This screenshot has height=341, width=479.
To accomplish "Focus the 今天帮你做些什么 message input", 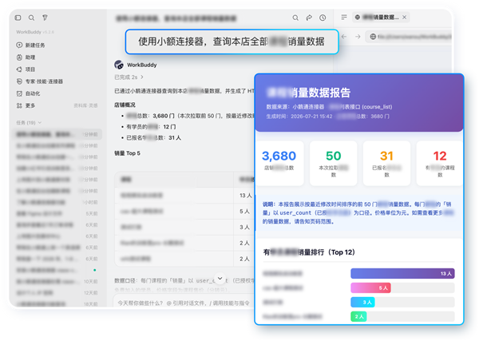I will [x=184, y=303].
